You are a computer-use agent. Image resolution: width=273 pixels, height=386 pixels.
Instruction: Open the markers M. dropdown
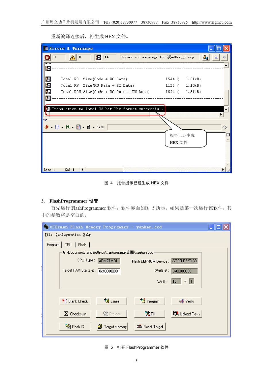point(70,127)
